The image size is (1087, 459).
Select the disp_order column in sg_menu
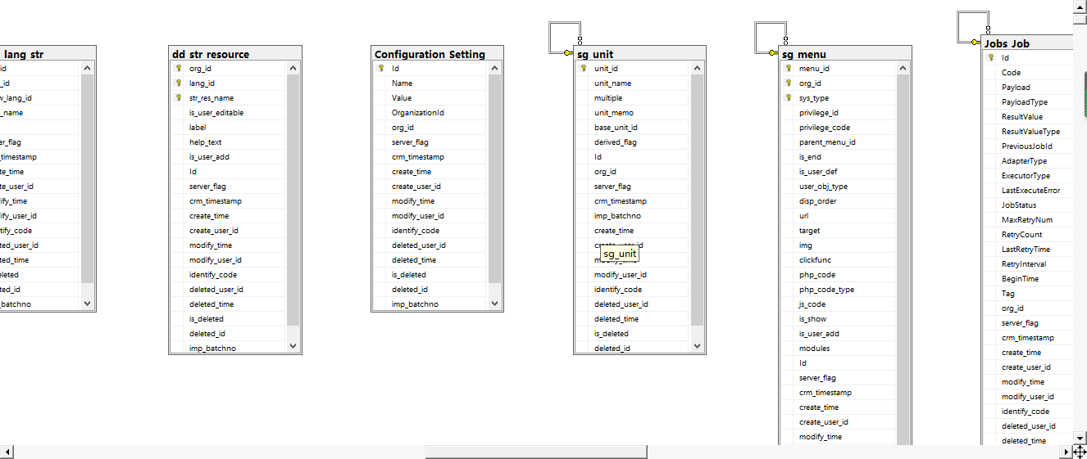[839, 201]
